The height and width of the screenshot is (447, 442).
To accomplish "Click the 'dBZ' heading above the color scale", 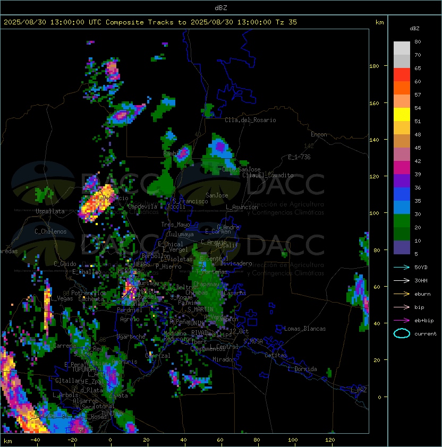I will pos(414,29).
